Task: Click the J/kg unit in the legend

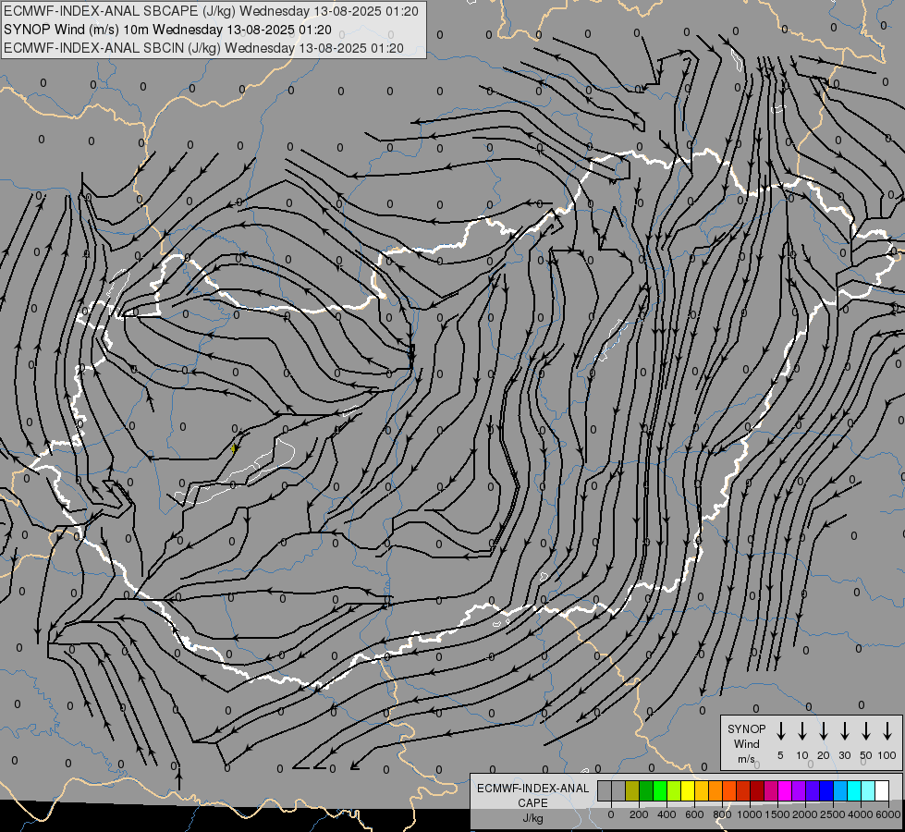Action: tap(532, 818)
